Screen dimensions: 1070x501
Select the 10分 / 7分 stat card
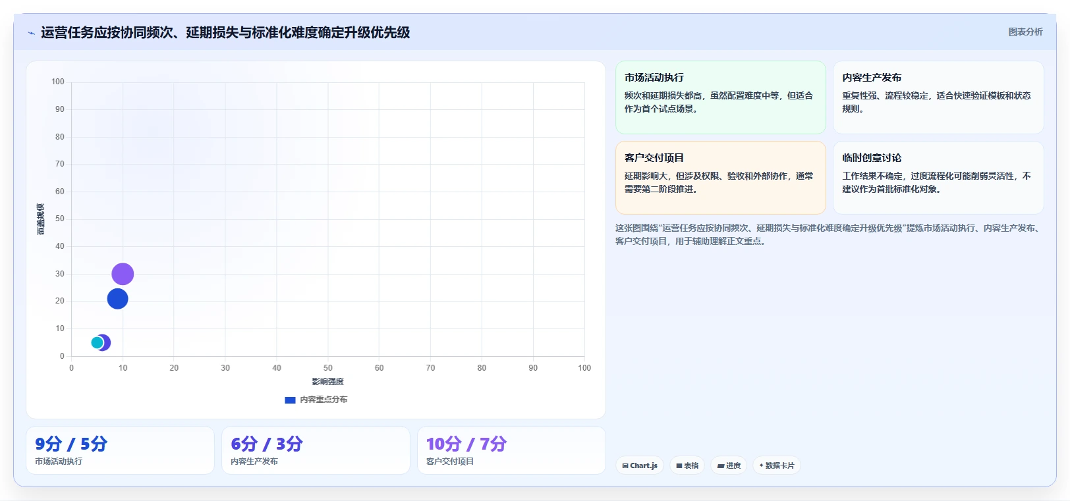[511, 450]
